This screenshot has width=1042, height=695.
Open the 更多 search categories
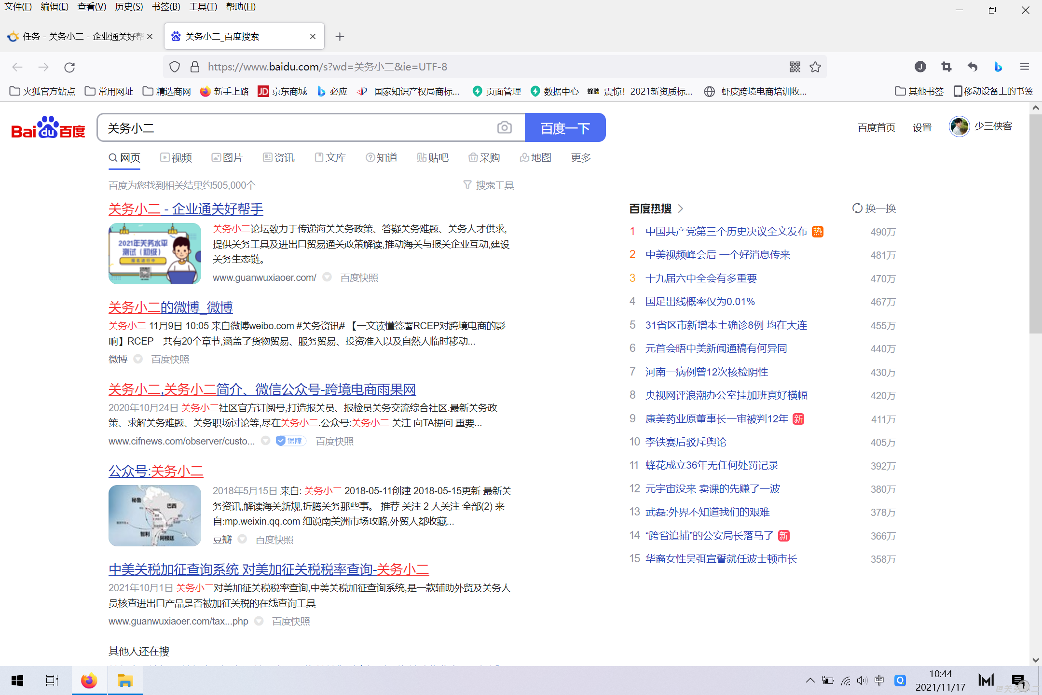[581, 158]
